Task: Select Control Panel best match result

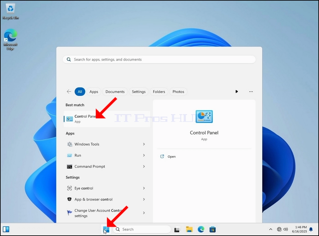Action: point(107,119)
